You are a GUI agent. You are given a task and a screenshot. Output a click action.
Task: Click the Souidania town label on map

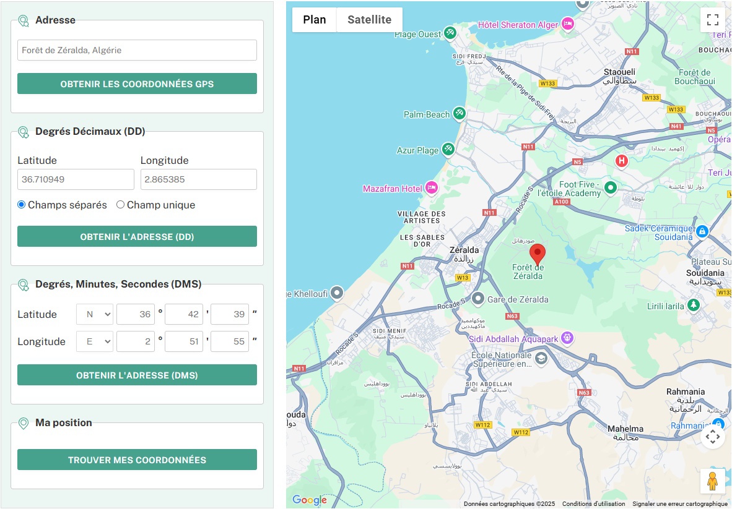pos(705,277)
